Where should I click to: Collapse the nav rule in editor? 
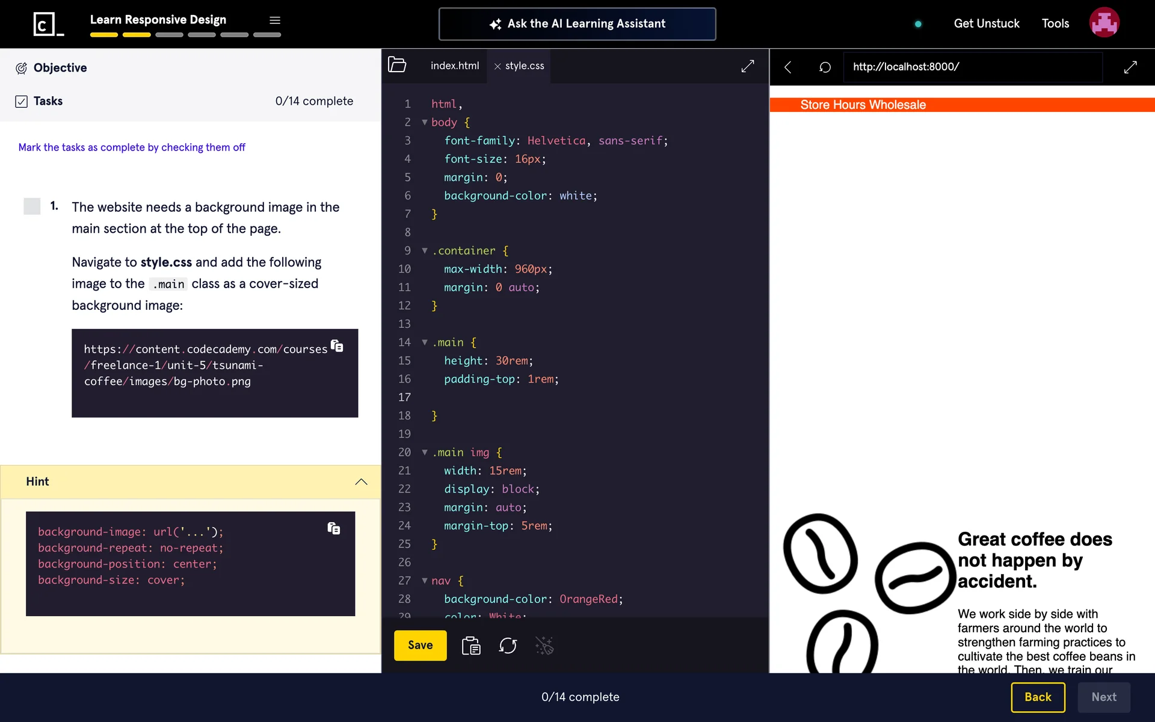pyautogui.click(x=425, y=581)
